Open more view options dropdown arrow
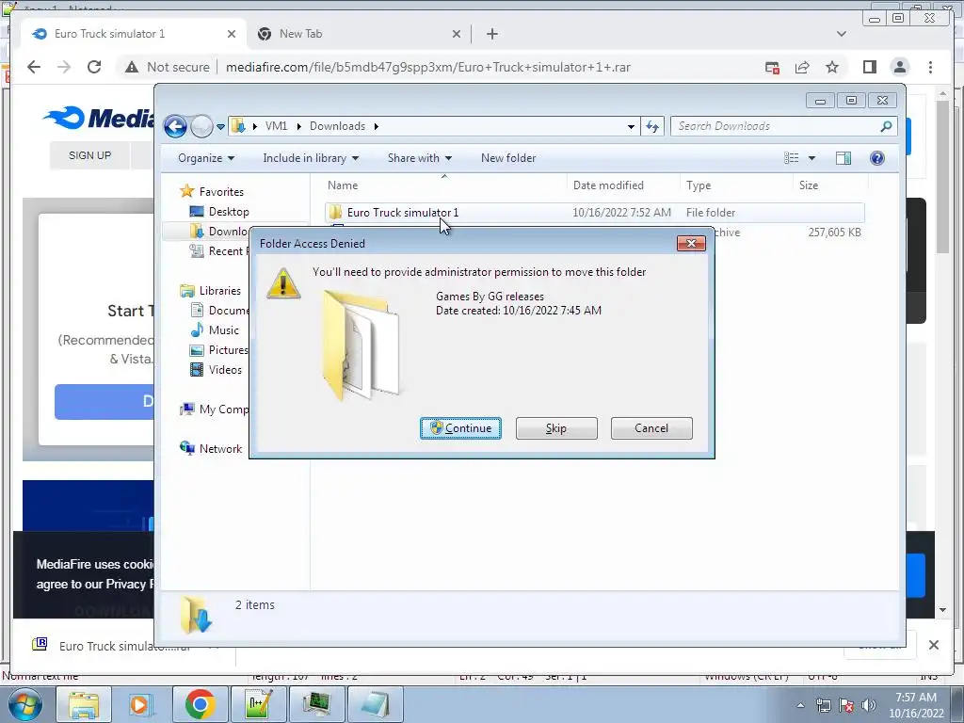 click(811, 158)
